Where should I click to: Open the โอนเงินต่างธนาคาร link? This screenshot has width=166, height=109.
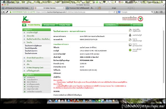[x=31, y=51]
